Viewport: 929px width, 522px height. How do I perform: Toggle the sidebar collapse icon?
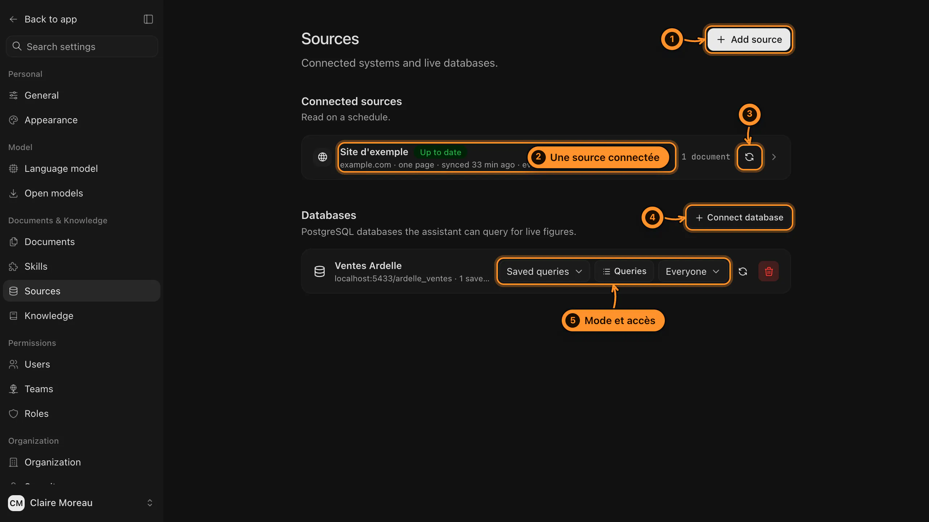tap(148, 19)
